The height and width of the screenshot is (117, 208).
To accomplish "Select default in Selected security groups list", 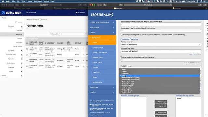I will (x=179, y=98).
